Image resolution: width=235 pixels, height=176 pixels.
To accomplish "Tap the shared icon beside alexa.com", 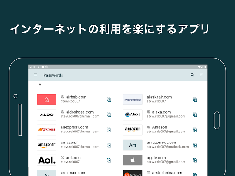I will pos(148,112).
